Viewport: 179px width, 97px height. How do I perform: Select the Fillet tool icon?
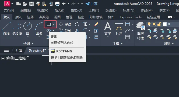point(85,31)
